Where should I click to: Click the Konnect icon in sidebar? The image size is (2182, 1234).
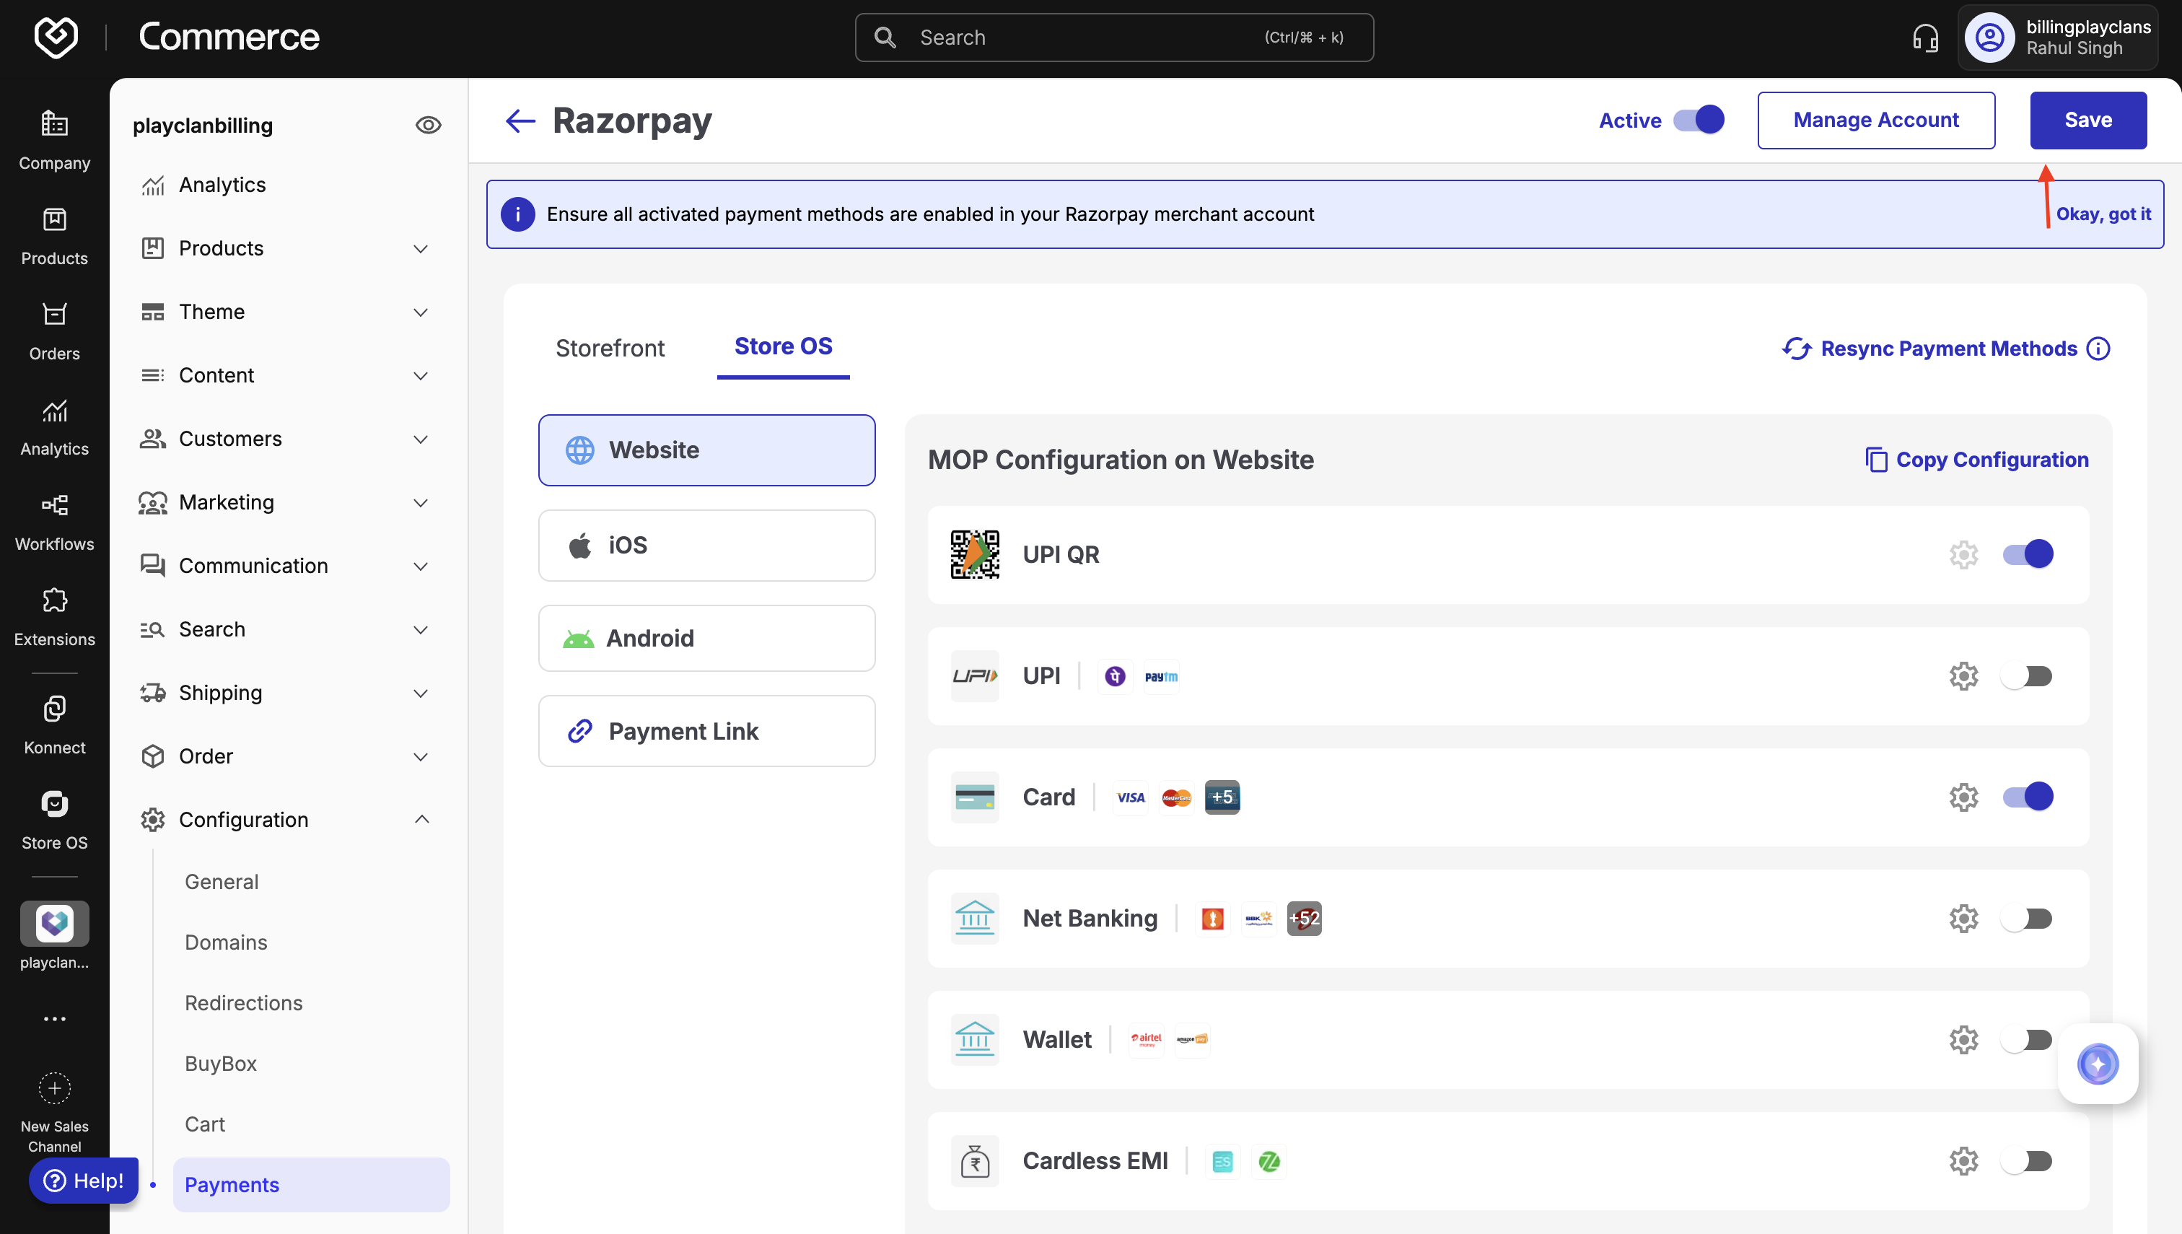[54, 725]
